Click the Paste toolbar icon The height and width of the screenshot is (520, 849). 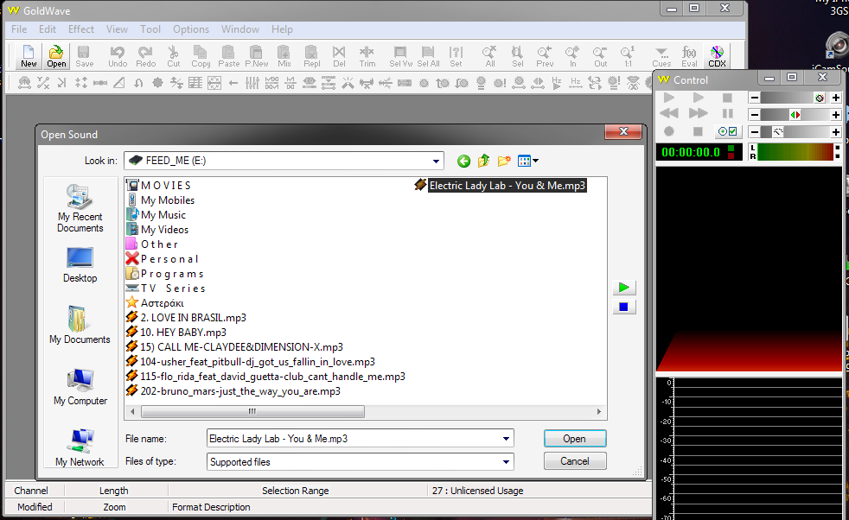[x=228, y=56]
